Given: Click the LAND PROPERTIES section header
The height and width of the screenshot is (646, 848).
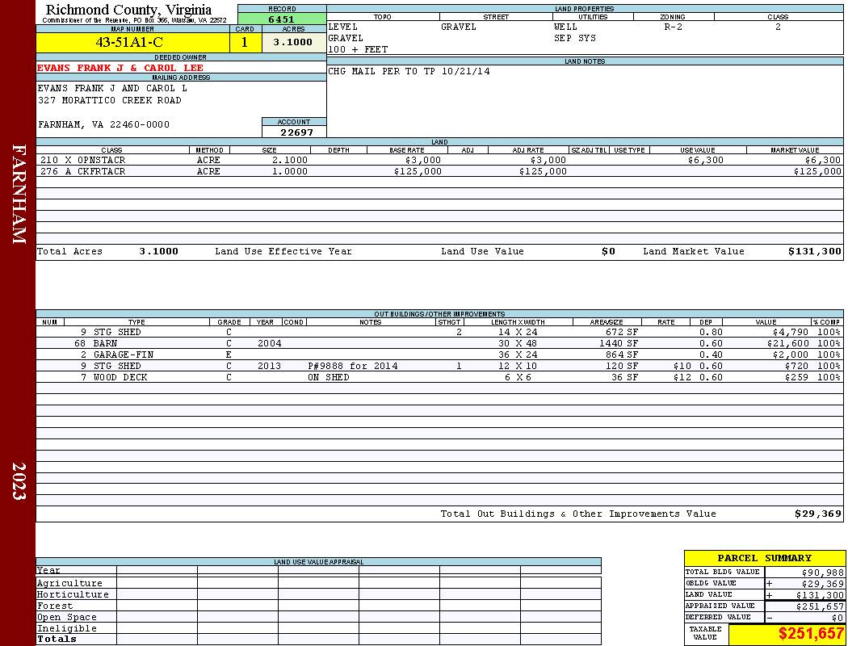Looking at the screenshot, I should [584, 9].
